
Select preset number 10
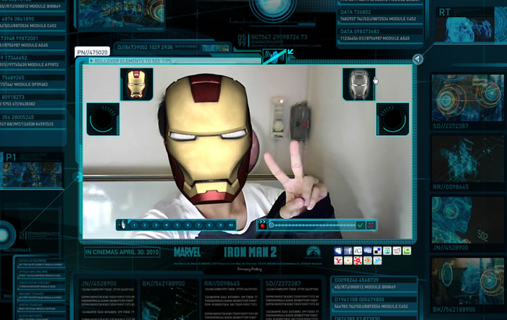coord(231,225)
